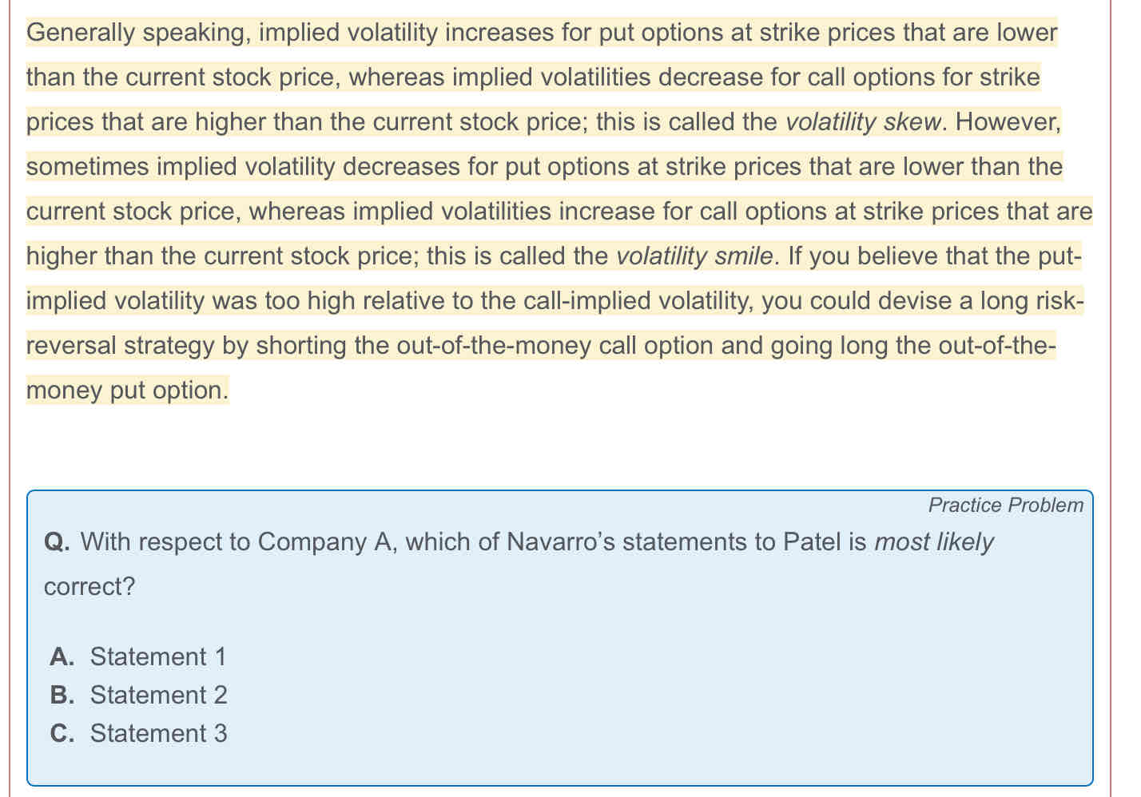The height and width of the screenshot is (797, 1141).
Task: Click the italic words most likely
Action: (x=934, y=542)
